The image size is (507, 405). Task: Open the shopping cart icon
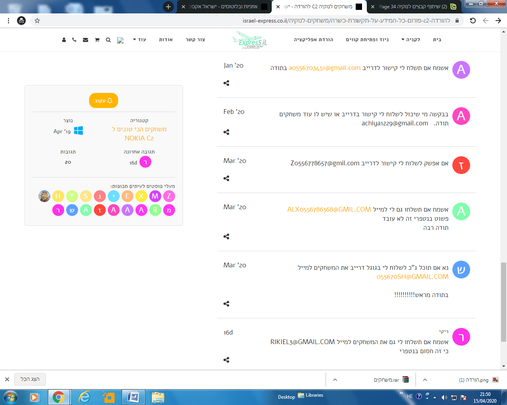[97, 40]
